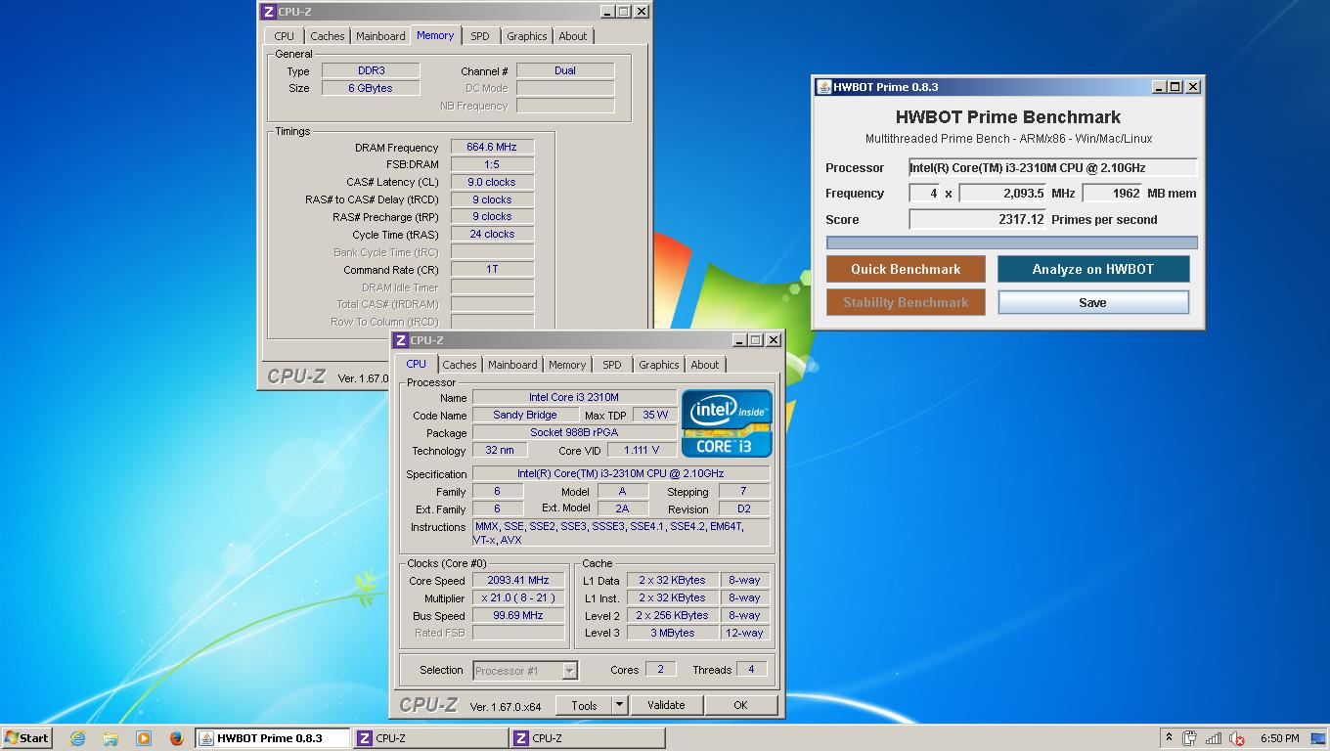Click the memory Type value DDR3
Screen dimensions: 1330x751
tap(371, 70)
